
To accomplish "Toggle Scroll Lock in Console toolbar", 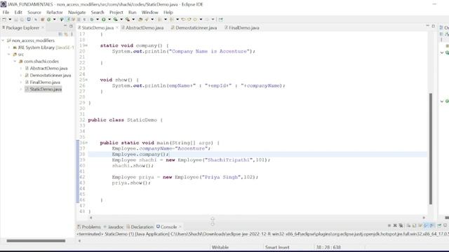I will tap(414, 225).
